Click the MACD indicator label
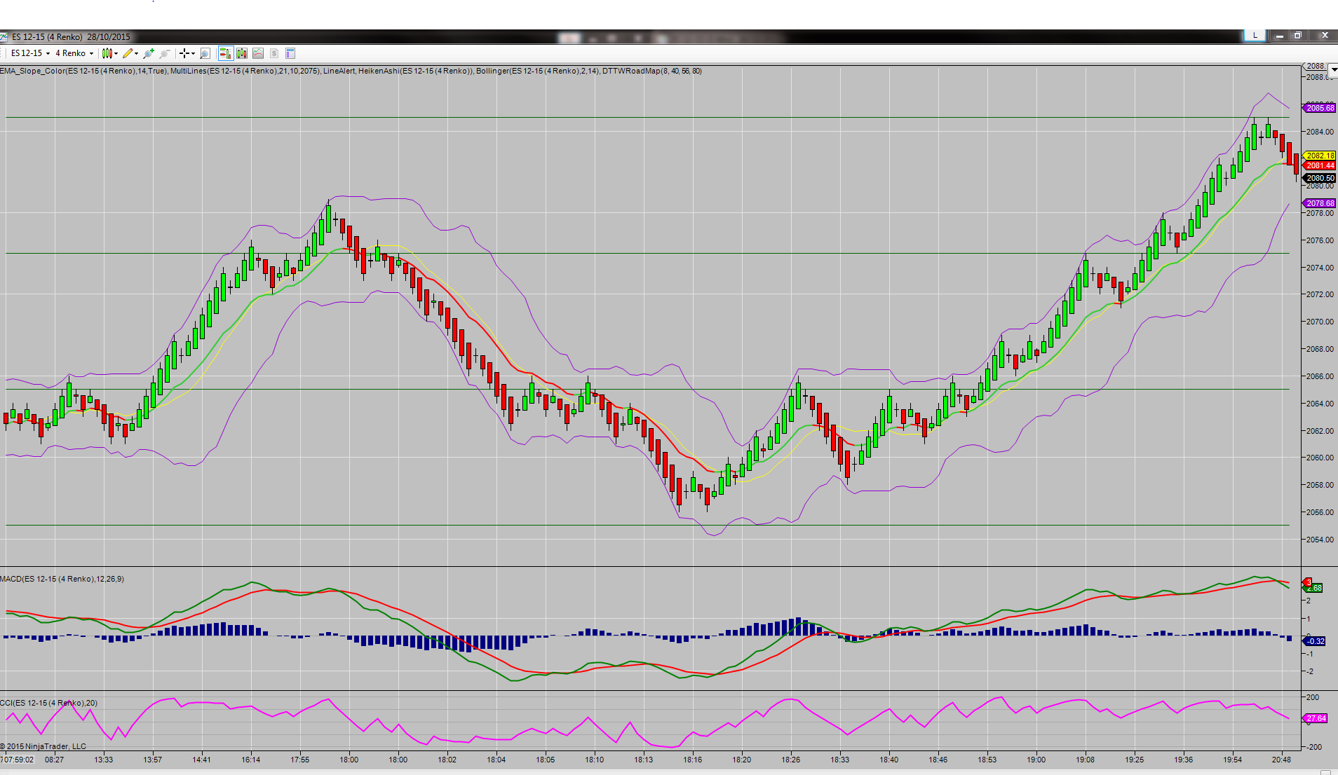 coord(62,579)
